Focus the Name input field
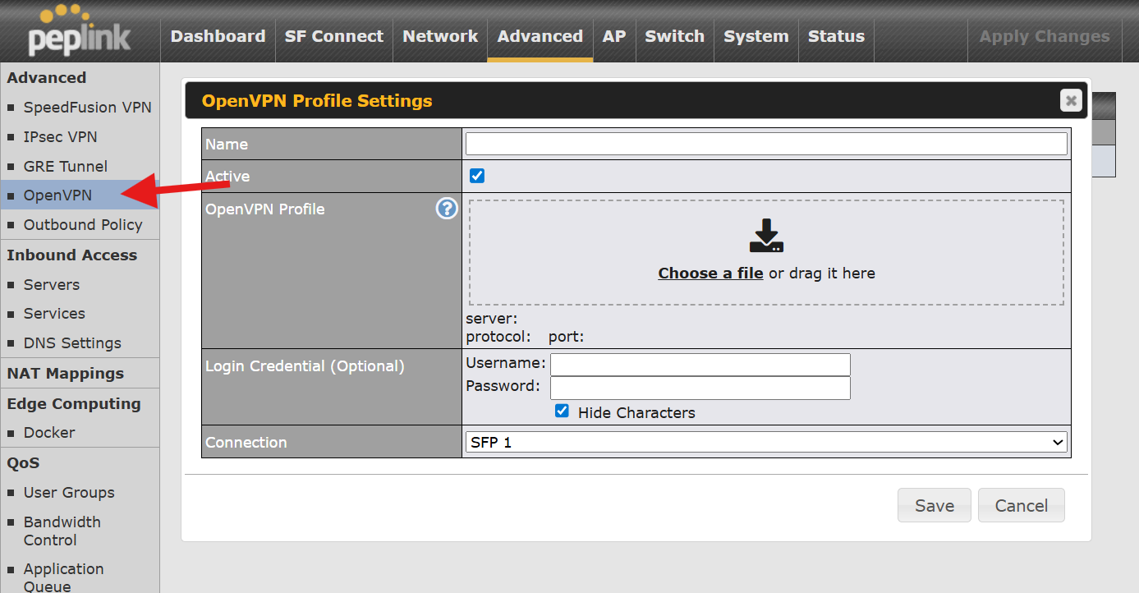 [765, 144]
